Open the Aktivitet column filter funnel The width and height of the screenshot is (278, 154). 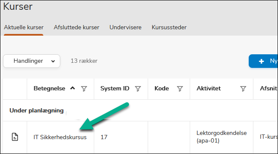pos(243,89)
